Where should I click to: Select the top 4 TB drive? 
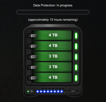click(x=52, y=35)
